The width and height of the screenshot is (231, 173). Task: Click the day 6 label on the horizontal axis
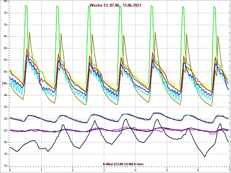tap(198, 170)
